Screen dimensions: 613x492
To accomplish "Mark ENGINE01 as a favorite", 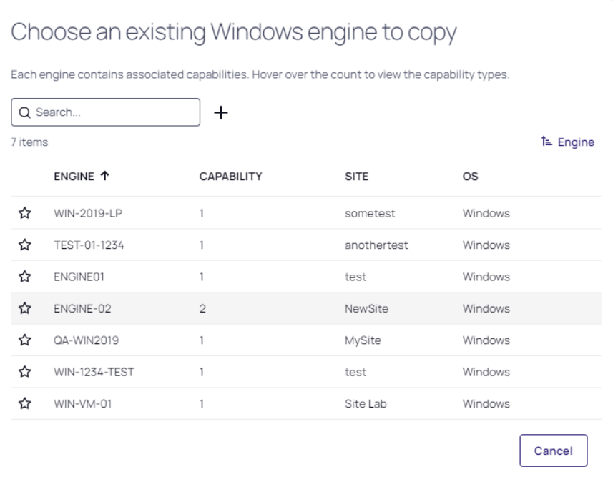I will tap(25, 277).
